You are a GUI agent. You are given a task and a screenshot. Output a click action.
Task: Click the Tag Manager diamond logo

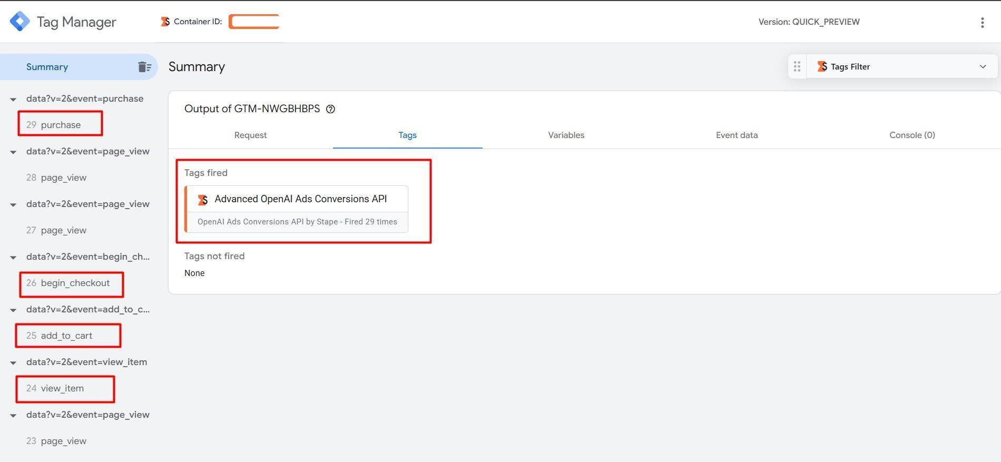coord(20,22)
